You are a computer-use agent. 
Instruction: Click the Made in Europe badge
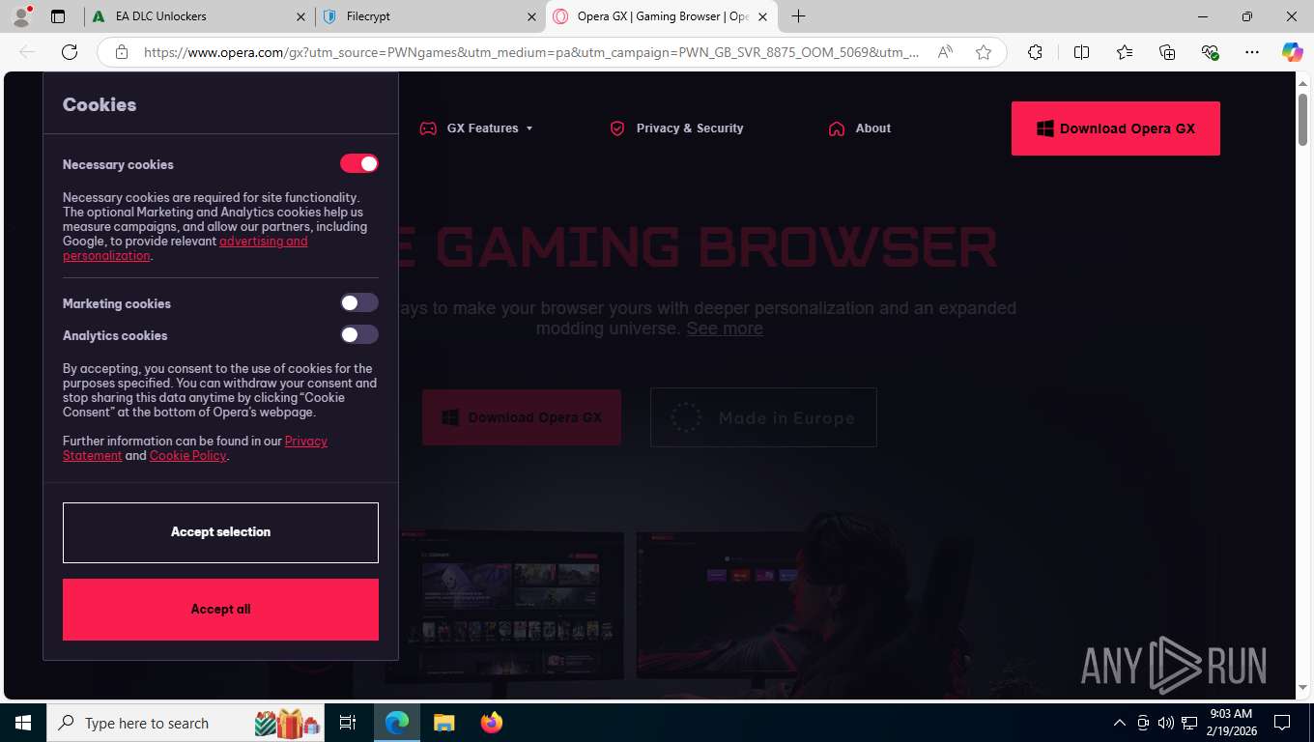pyautogui.click(x=763, y=417)
